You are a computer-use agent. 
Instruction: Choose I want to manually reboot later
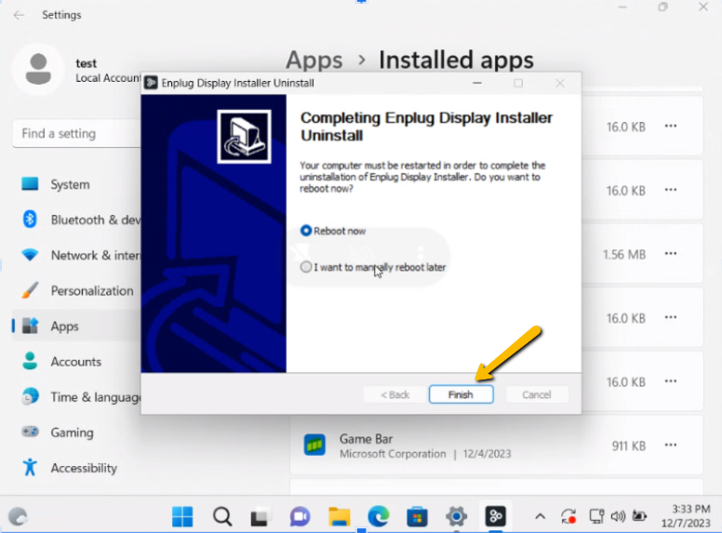306,267
